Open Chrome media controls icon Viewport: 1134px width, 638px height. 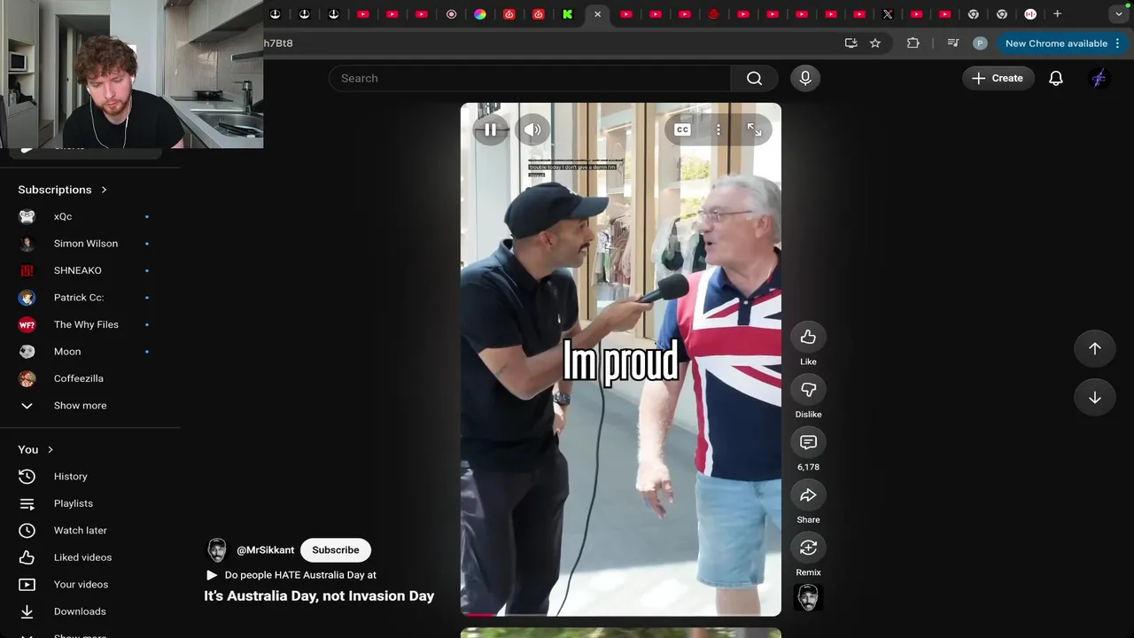(x=953, y=43)
